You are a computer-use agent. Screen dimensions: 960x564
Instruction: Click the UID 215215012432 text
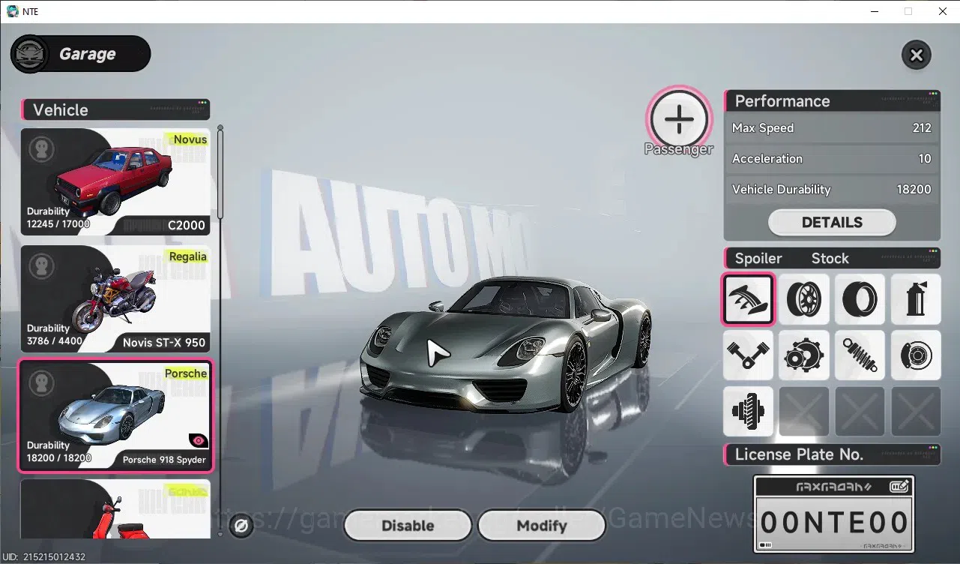44,557
